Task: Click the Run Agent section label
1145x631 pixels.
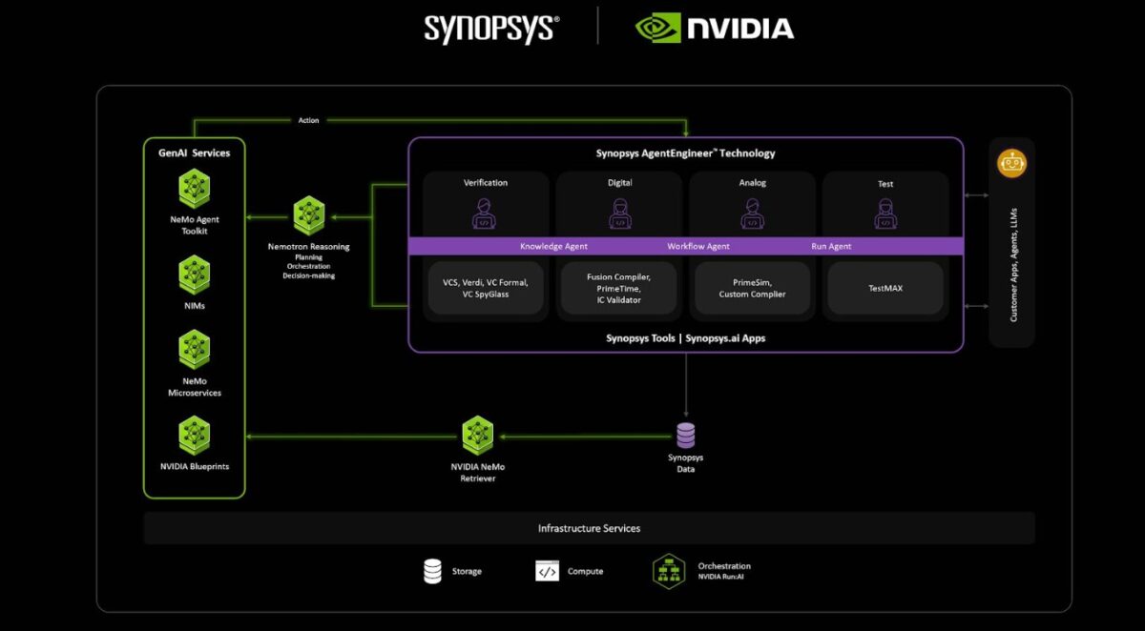Action: (x=832, y=246)
